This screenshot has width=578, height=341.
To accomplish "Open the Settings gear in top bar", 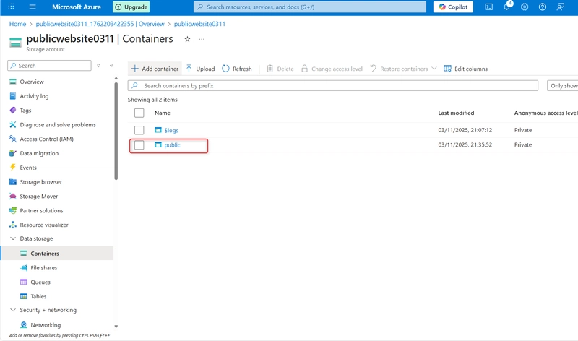I will click(x=525, y=7).
